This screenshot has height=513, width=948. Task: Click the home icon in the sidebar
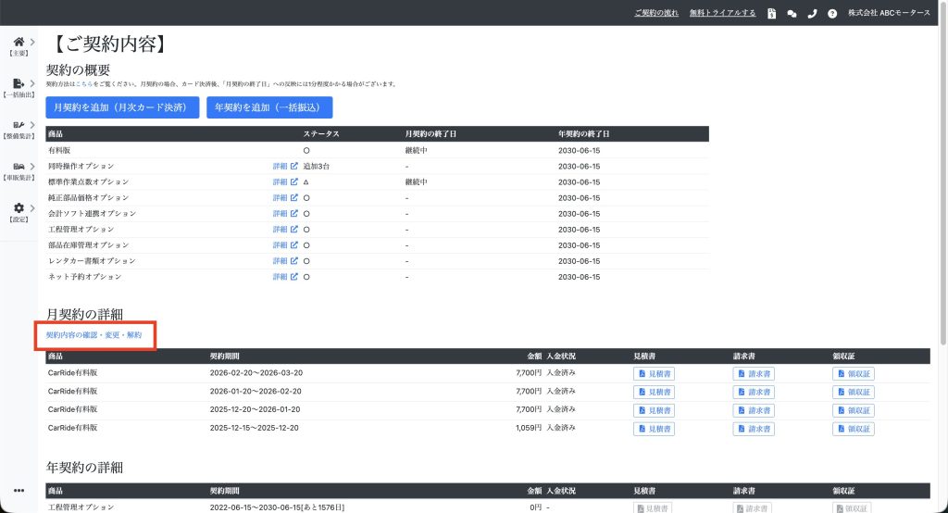(x=19, y=42)
